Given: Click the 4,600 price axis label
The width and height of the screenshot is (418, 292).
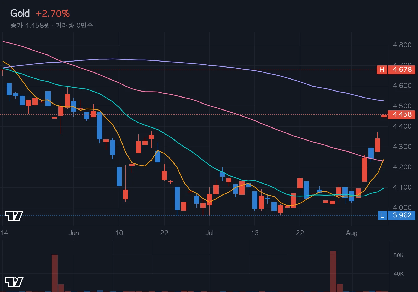Looking at the screenshot, I should 402,86.
